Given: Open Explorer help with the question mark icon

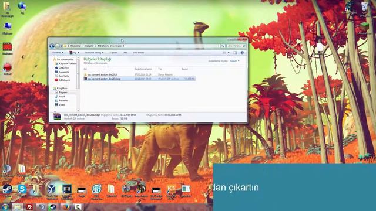Looking at the screenshot, I should click(242, 53).
